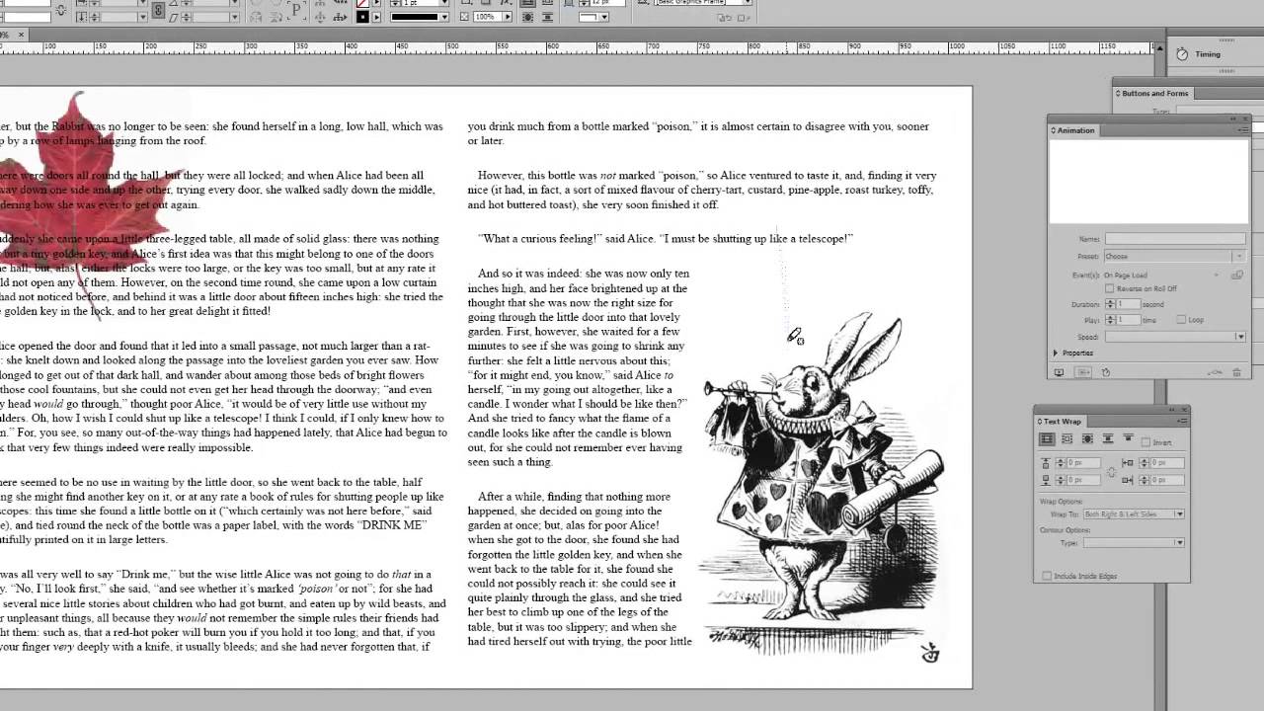Click Convert to motion path icon in Animation panel
Screen dimensions: 1264x711
click(1215, 372)
